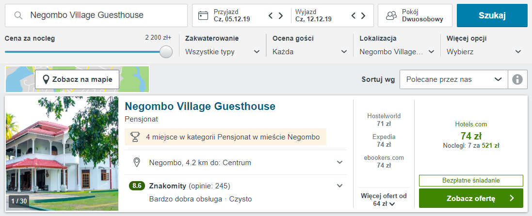The width and height of the screenshot is (532, 216).
Task: Open the check-in calendar icon
Action: pos(203,15)
